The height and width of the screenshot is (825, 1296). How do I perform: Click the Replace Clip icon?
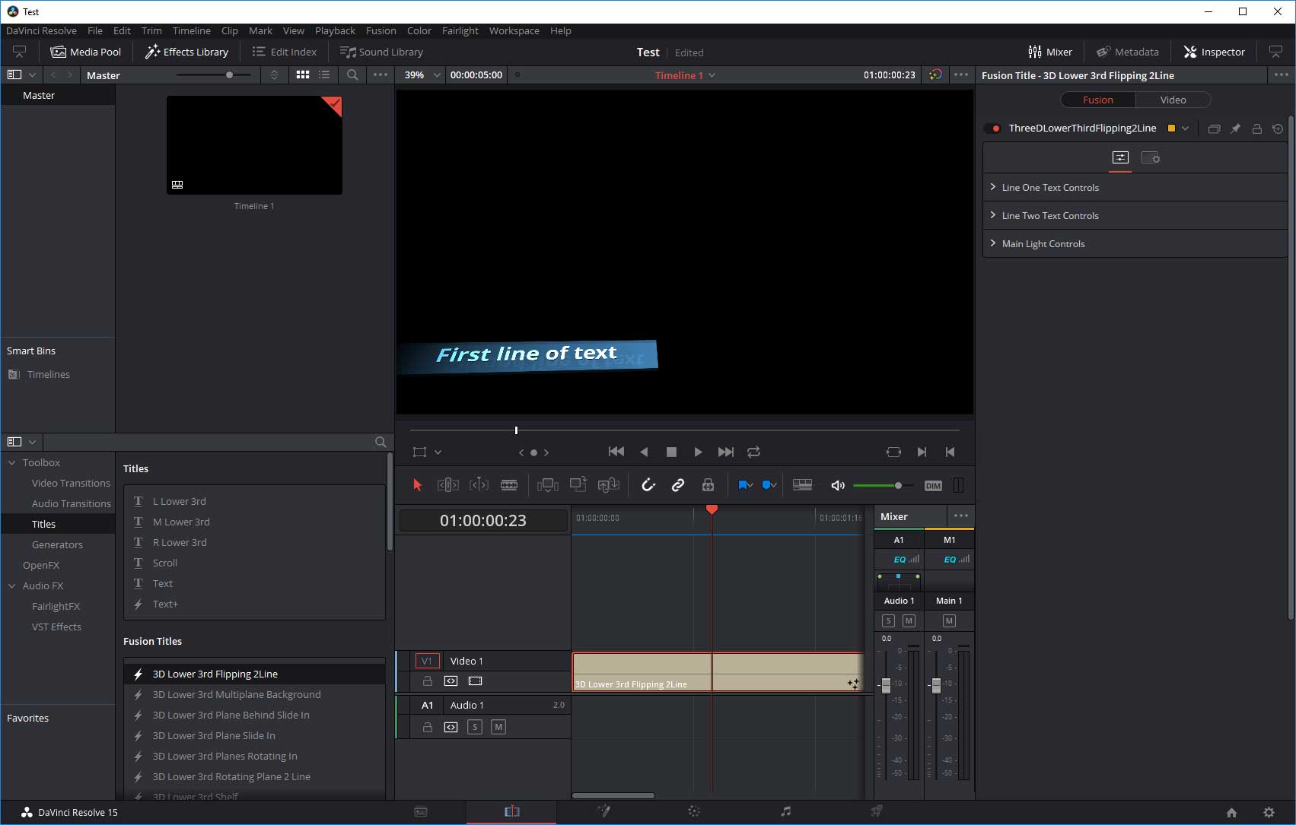pyautogui.click(x=609, y=485)
